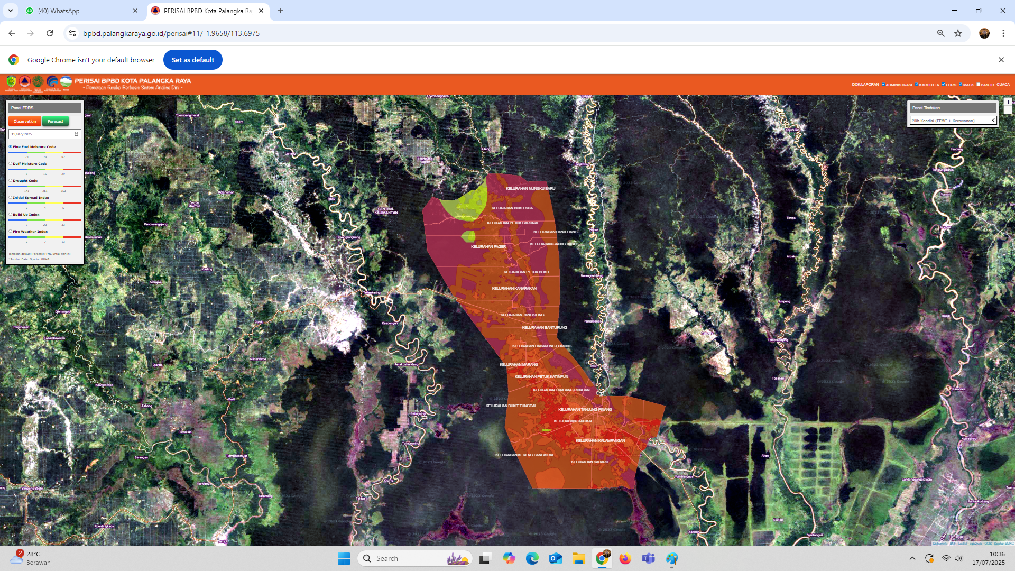
Task: Click the Diskominfo swirl logo
Action: (52, 82)
